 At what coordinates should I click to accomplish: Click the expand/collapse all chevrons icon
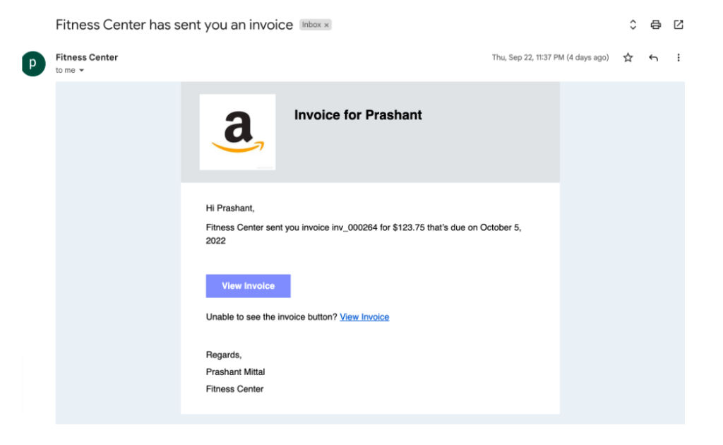tap(633, 25)
